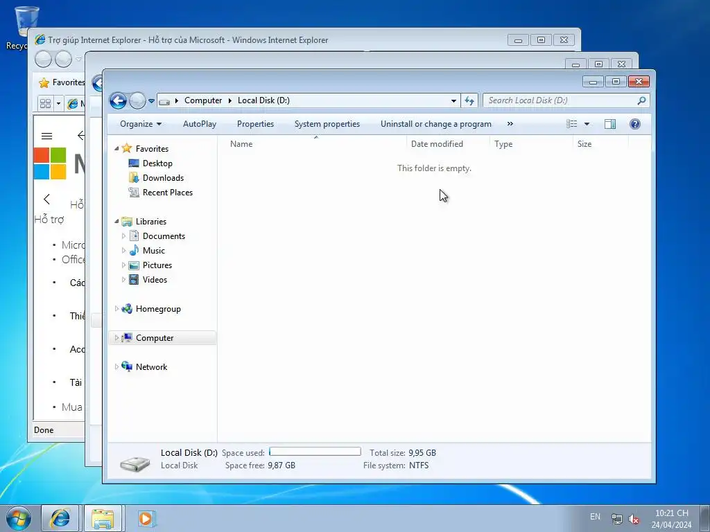Sort by Date modified column header
The width and height of the screenshot is (710, 532).
pos(437,144)
